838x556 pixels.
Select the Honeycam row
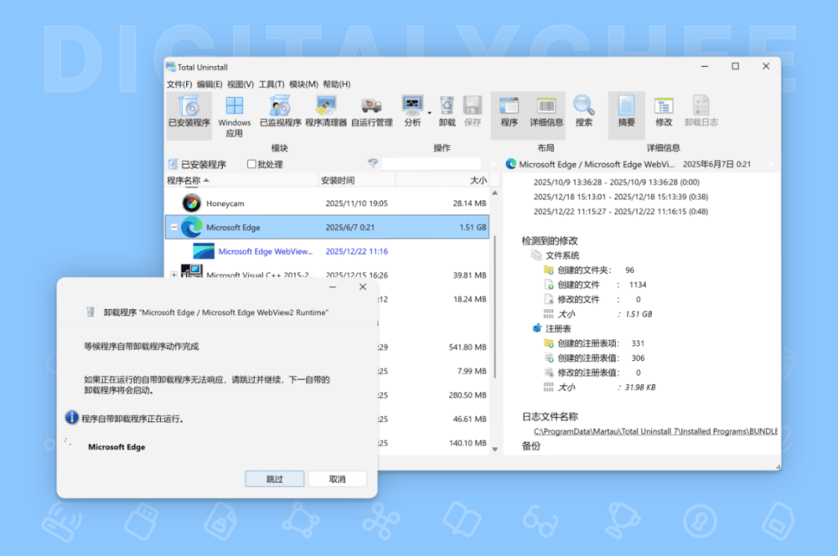[327, 203]
